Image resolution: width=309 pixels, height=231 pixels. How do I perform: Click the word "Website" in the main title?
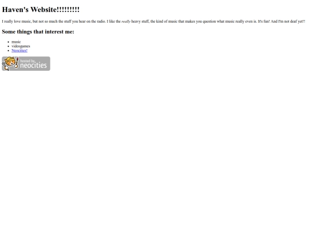click(43, 10)
